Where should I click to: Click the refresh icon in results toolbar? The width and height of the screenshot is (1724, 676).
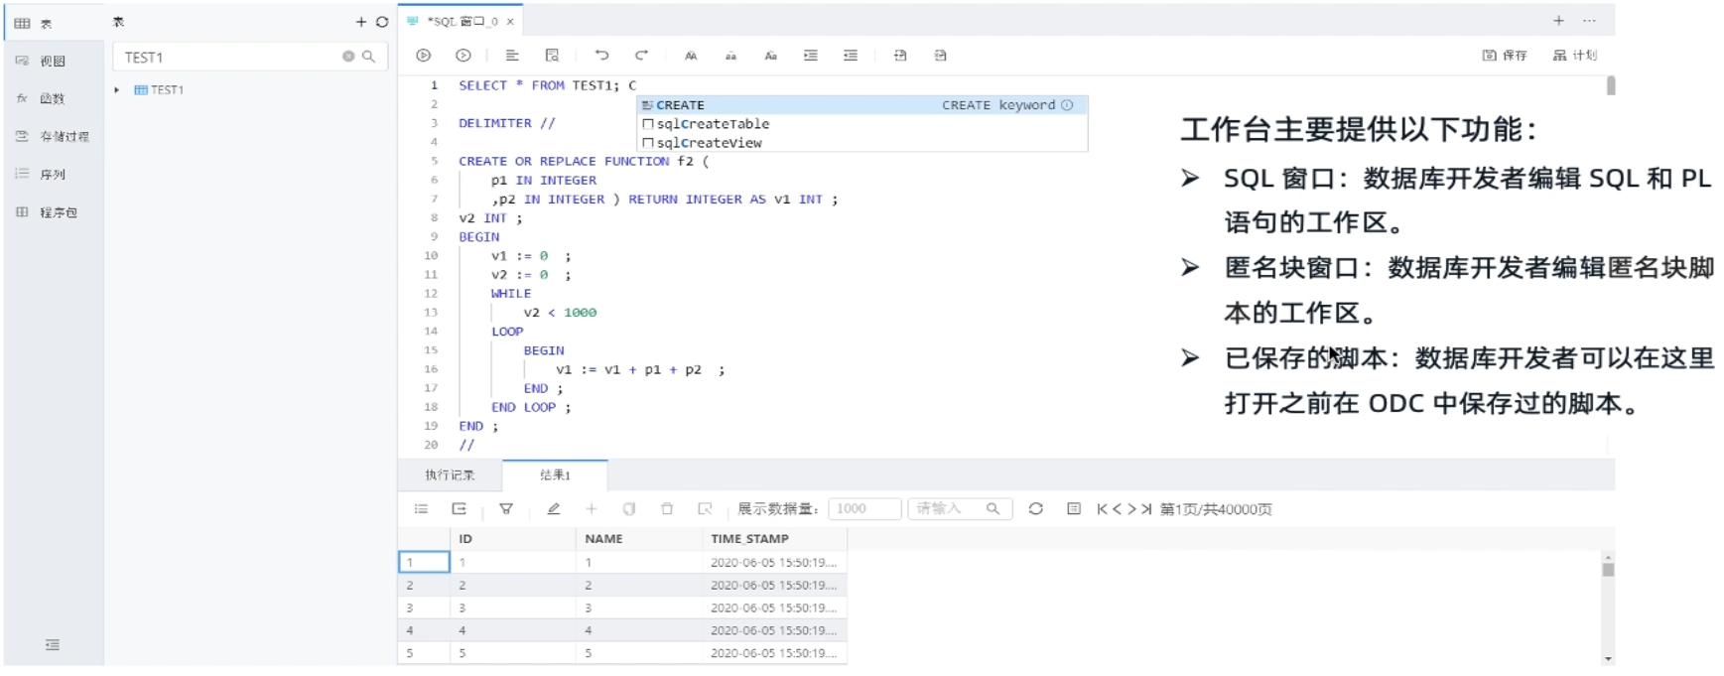[x=1035, y=509]
